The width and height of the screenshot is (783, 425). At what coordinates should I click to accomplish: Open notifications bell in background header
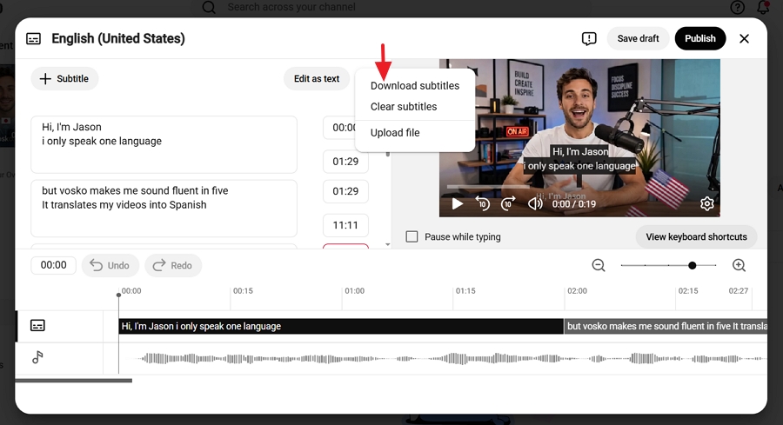(763, 7)
